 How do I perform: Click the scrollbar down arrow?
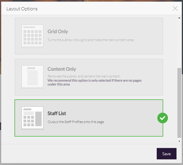click(x=179, y=141)
